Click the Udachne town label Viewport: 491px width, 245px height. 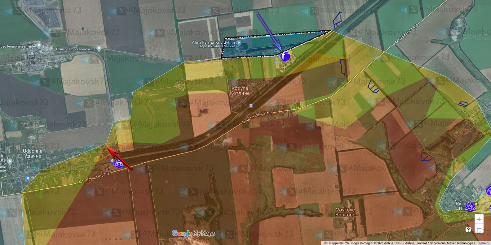point(33,153)
